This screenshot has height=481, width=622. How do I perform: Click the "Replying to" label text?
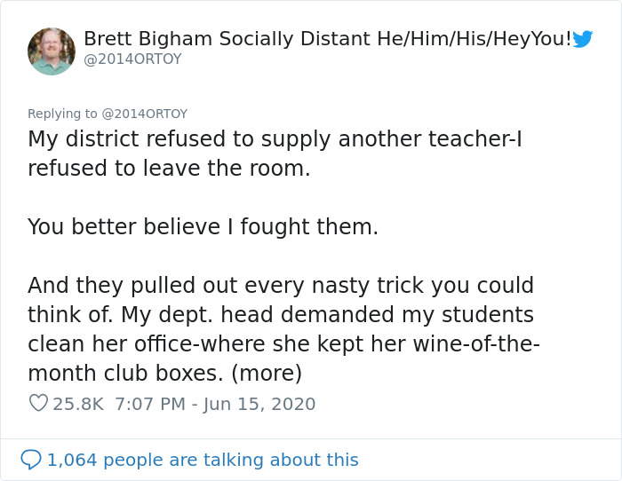(x=62, y=114)
